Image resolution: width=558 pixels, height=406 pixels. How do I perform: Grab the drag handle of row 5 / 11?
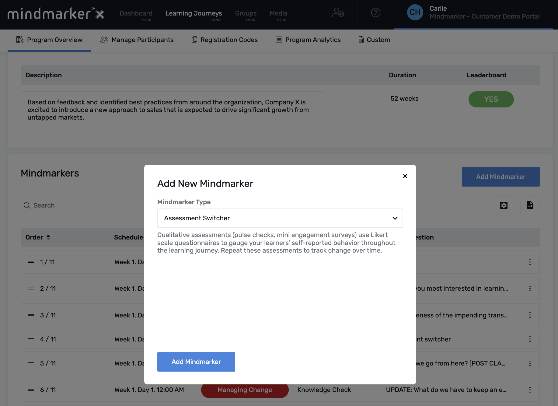point(31,363)
